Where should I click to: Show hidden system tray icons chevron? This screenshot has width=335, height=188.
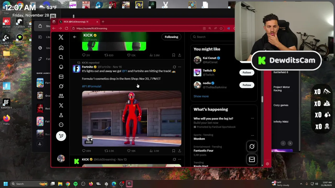[301, 184]
